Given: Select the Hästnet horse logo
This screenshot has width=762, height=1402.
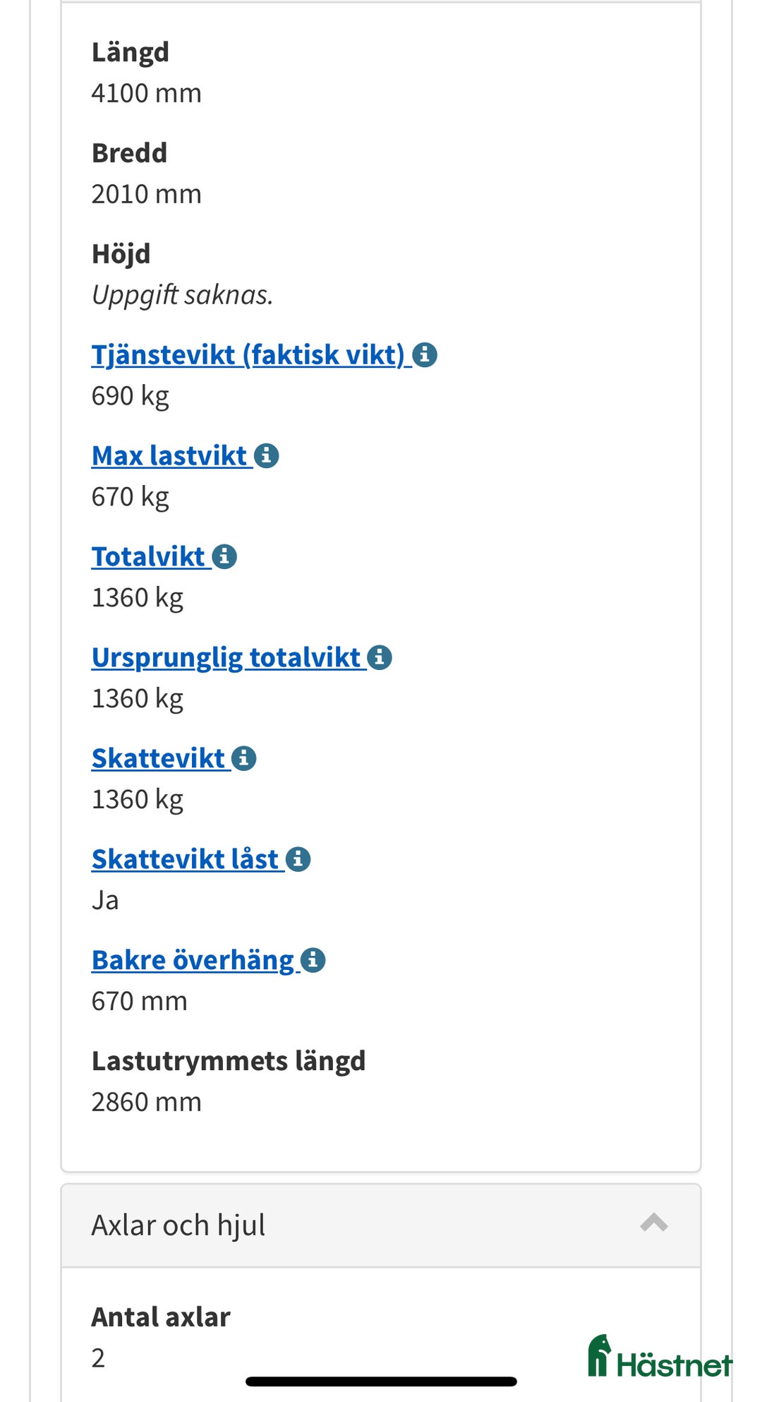Looking at the screenshot, I should pyautogui.click(x=600, y=1352).
